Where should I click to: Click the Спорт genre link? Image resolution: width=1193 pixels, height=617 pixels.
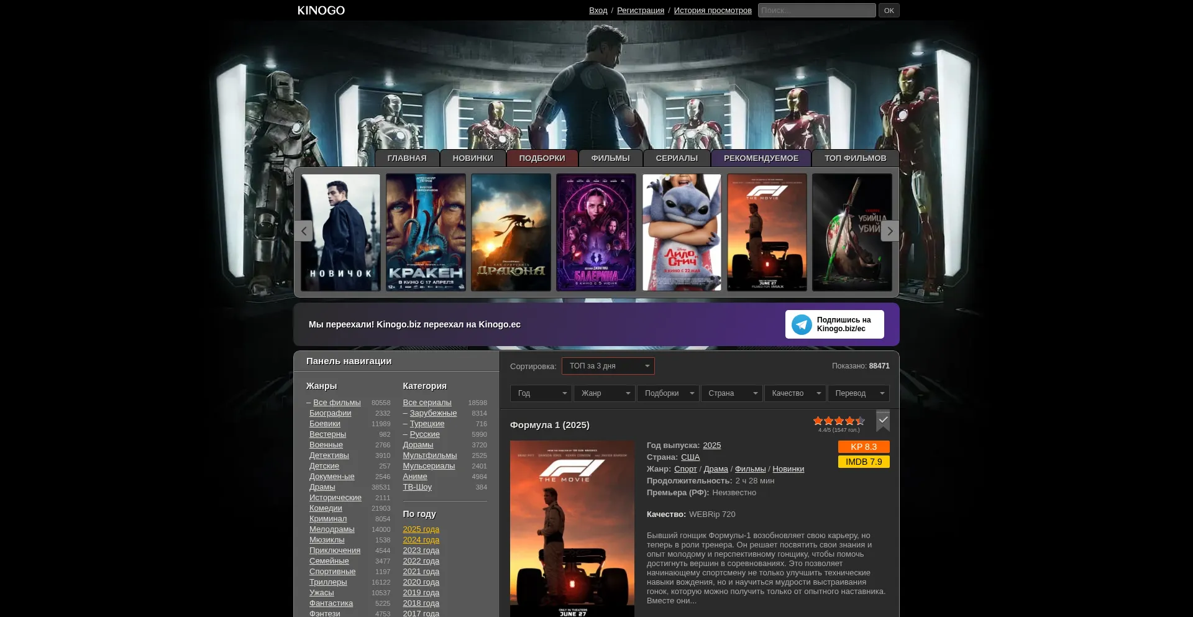pos(685,469)
